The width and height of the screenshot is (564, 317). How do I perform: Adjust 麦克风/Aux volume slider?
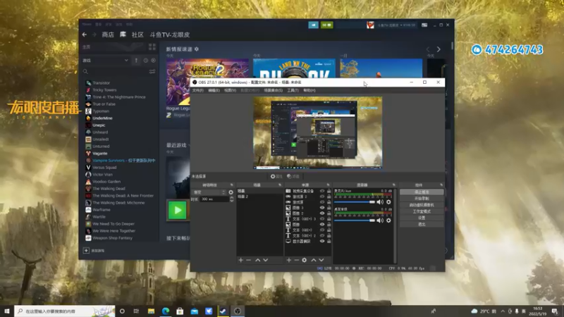tap(355, 202)
